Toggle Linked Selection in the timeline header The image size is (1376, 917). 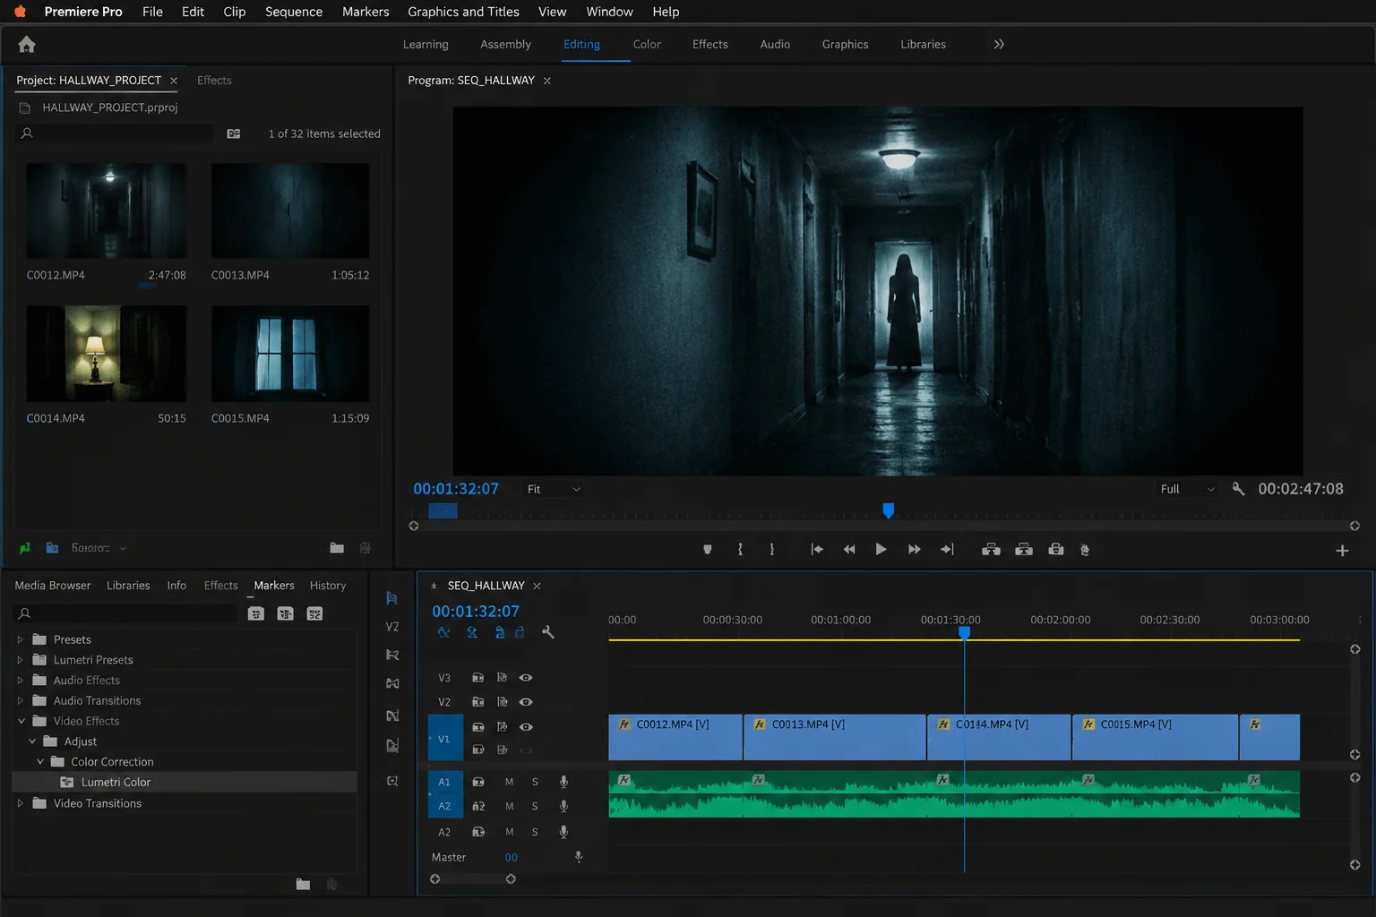pos(500,632)
